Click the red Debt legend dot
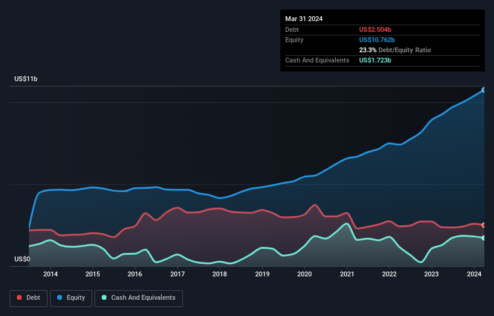The width and height of the screenshot is (494, 316). point(19,297)
